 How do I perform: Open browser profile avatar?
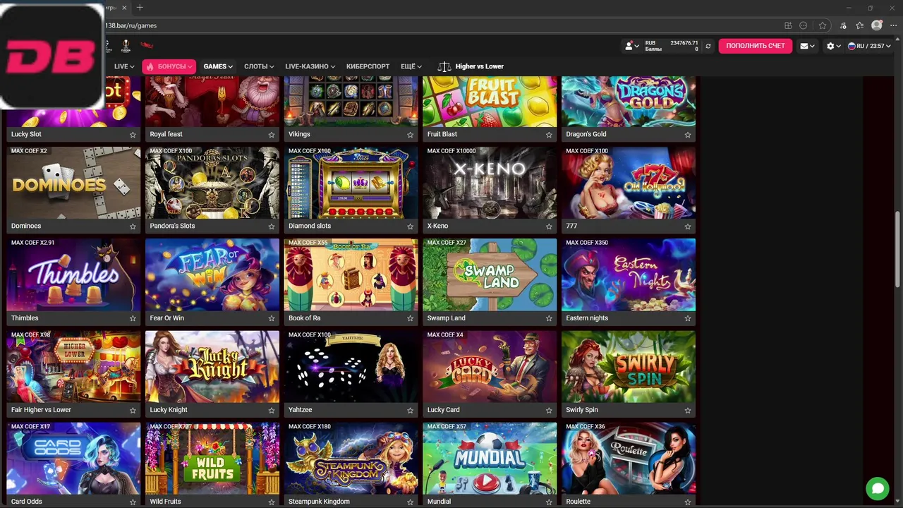[877, 25]
